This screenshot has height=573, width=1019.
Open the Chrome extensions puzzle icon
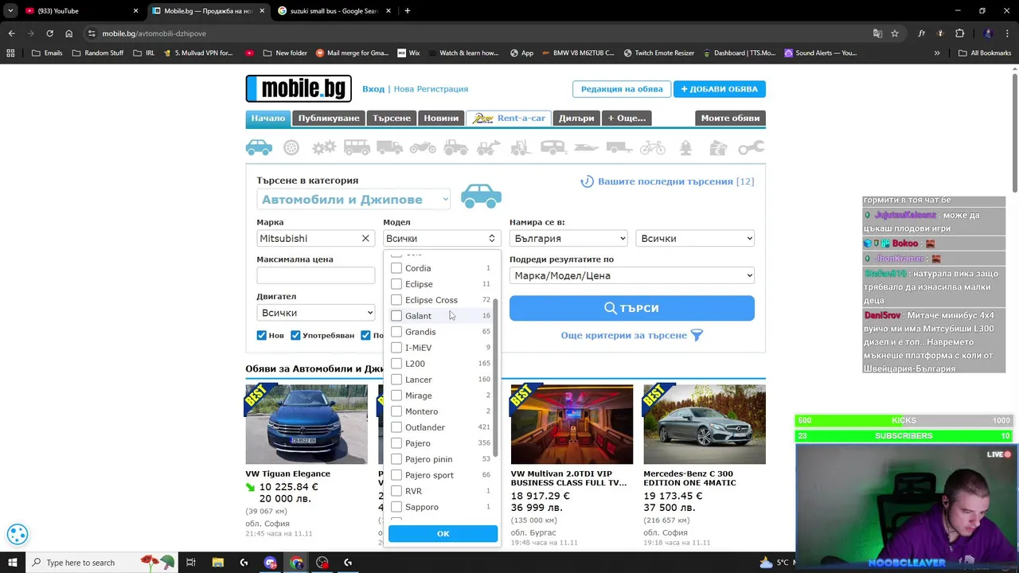pyautogui.click(x=959, y=33)
